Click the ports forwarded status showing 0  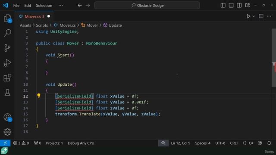[x=38, y=143]
